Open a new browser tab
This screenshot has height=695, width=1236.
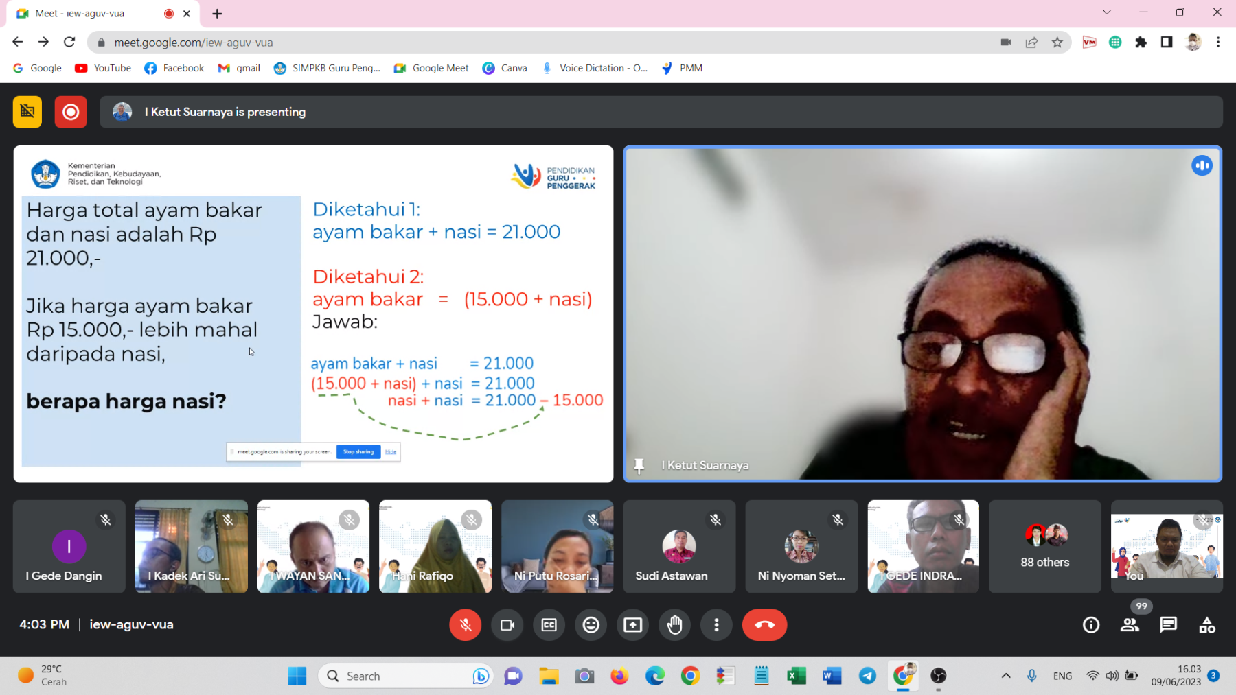click(217, 14)
